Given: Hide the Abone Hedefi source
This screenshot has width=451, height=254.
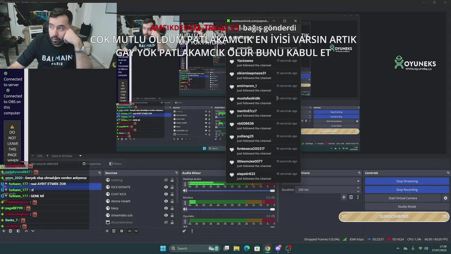Looking at the screenshot, I should click(166, 201).
